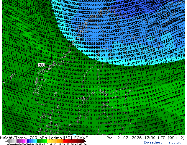
Task: Click the dark brown right-arrow end of color scale
Action: click(85, 141)
